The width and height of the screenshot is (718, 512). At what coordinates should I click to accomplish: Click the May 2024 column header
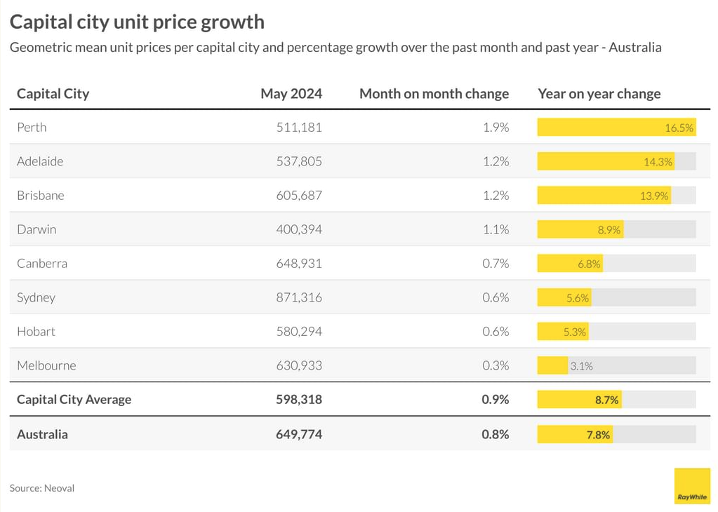point(291,93)
